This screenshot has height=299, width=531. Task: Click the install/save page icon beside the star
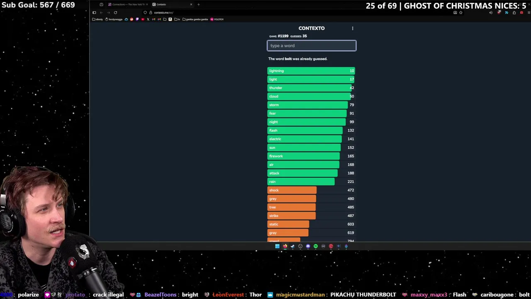tap(455, 12)
